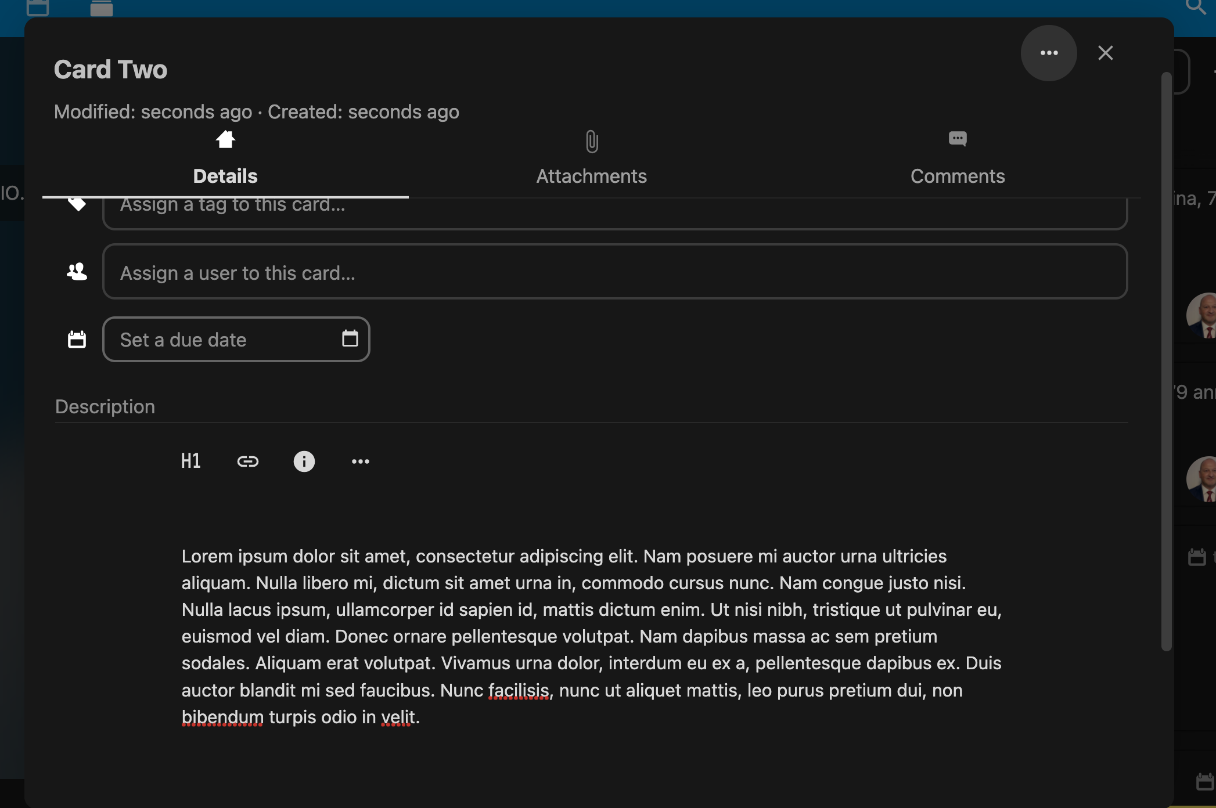Screen dimensions: 1216x808
Task: Click the editor info icon
Action: pyautogui.click(x=304, y=461)
